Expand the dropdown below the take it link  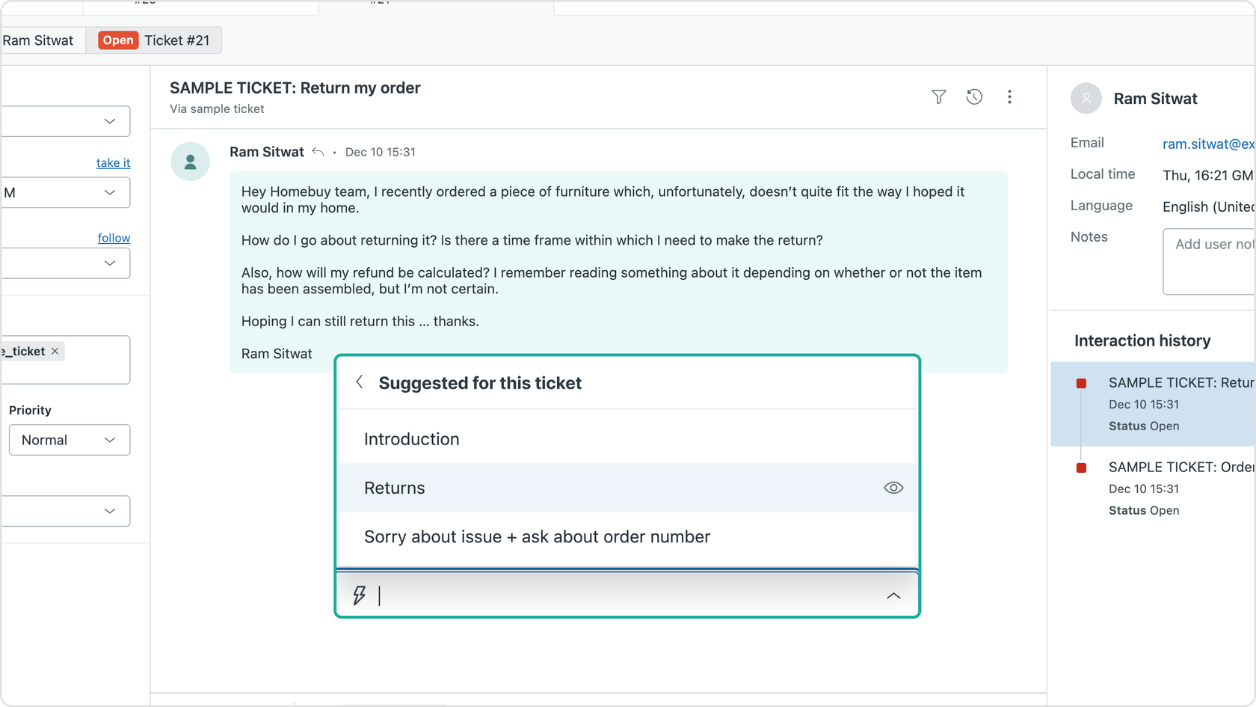pos(67,192)
